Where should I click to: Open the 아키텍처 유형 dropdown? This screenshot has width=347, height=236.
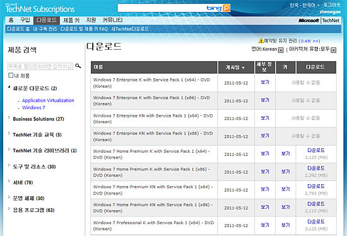(x=333, y=50)
